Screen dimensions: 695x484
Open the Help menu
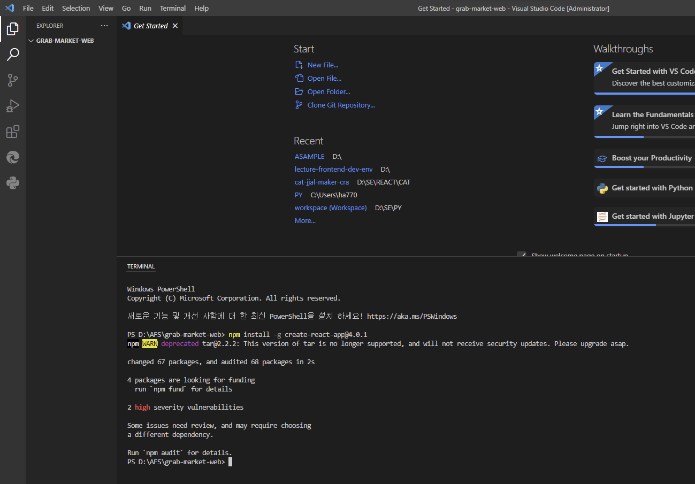(x=202, y=8)
